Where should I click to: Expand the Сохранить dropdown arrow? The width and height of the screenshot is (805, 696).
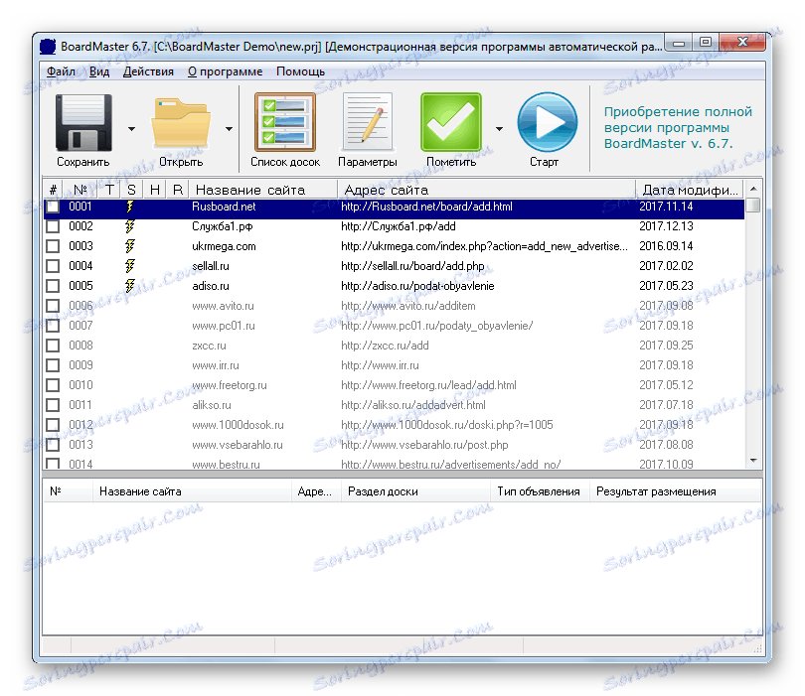pyautogui.click(x=131, y=129)
